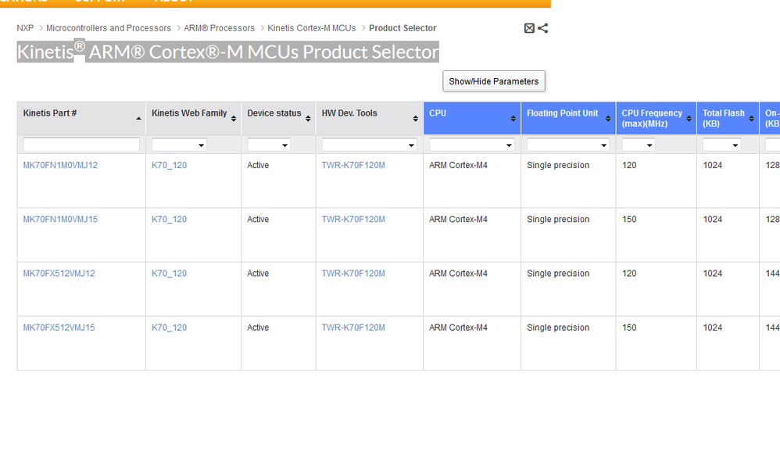Open part MK70FX512VMJ15 link

coord(59,328)
